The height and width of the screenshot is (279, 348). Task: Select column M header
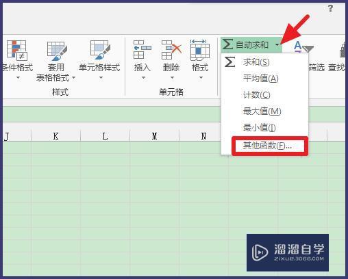point(154,136)
